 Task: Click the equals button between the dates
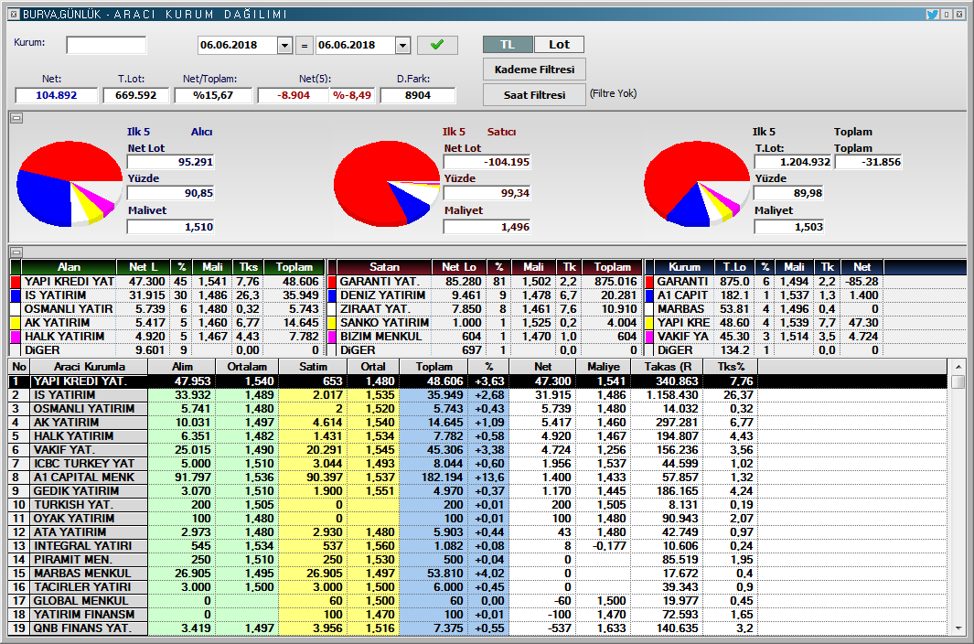coord(305,46)
